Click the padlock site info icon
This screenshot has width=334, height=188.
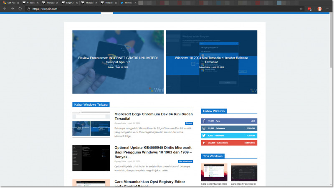(28, 9)
